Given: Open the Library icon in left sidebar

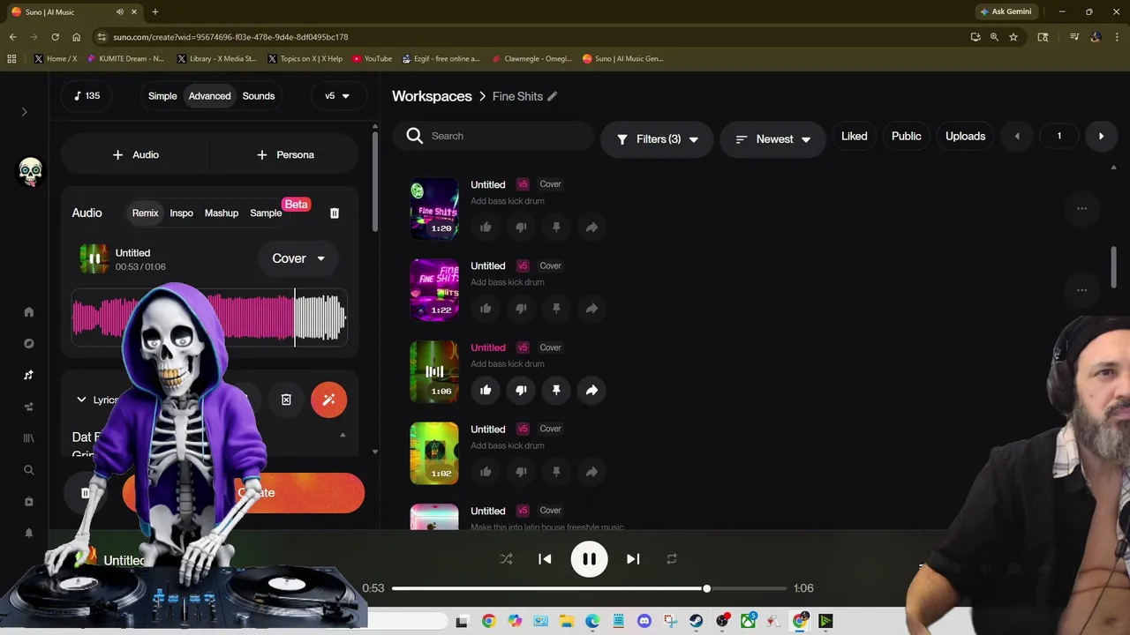Looking at the screenshot, I should [28, 438].
